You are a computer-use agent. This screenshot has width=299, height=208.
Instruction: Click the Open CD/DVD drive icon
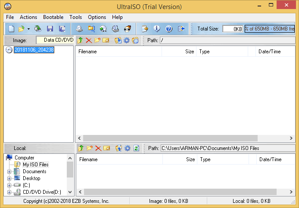click(x=38, y=29)
